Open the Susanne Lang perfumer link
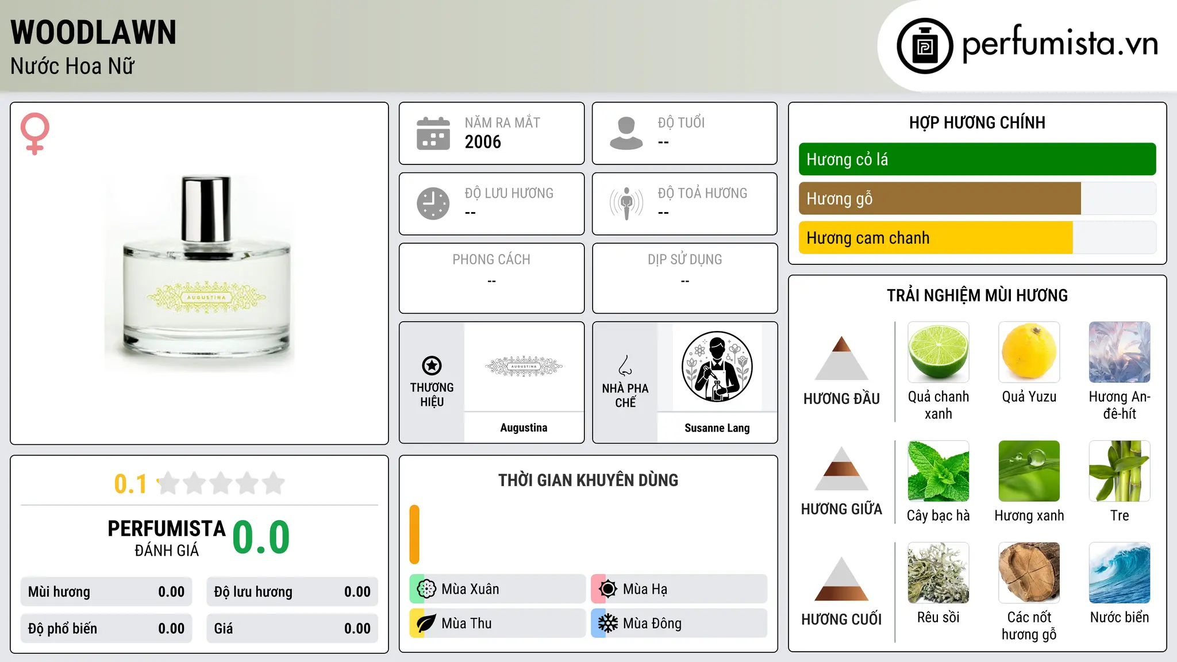This screenshot has height=662, width=1177. pyautogui.click(x=717, y=428)
